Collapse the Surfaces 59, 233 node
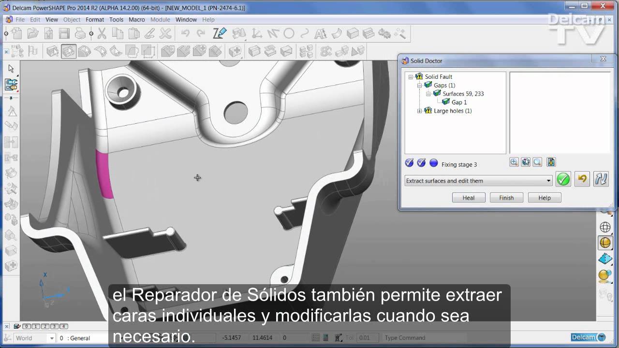The width and height of the screenshot is (619, 348). [x=428, y=94]
